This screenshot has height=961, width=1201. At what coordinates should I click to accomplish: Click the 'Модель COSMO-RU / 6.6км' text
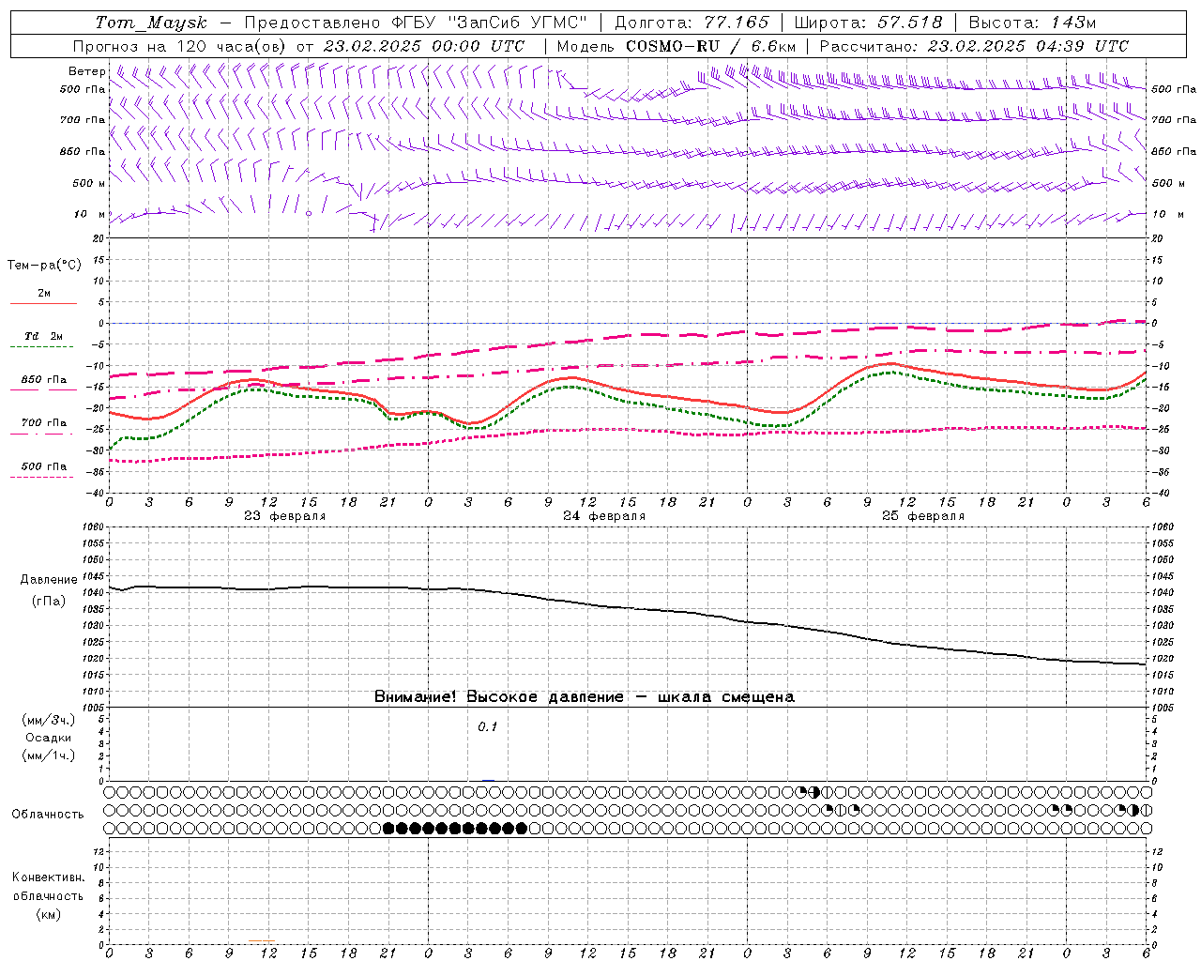pos(676,46)
